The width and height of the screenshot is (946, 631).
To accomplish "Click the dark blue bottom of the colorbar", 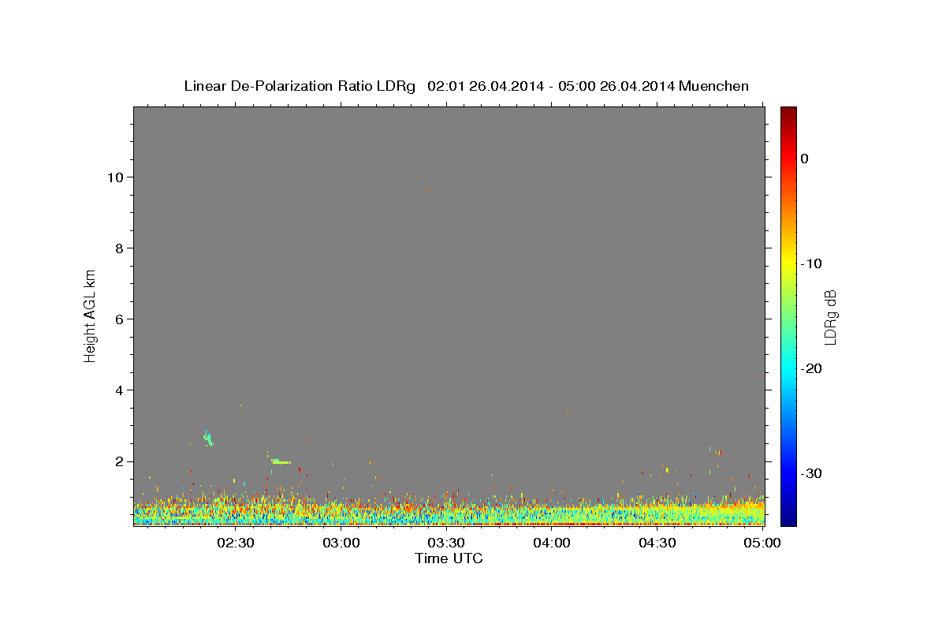I will coord(788,520).
